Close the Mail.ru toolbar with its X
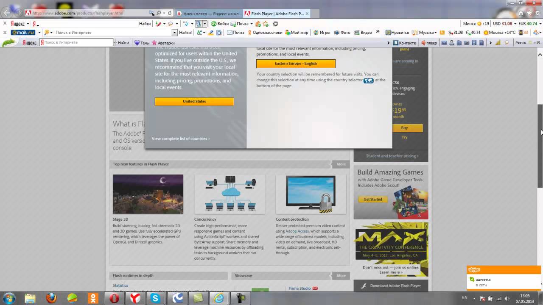The image size is (543, 305). (5, 32)
